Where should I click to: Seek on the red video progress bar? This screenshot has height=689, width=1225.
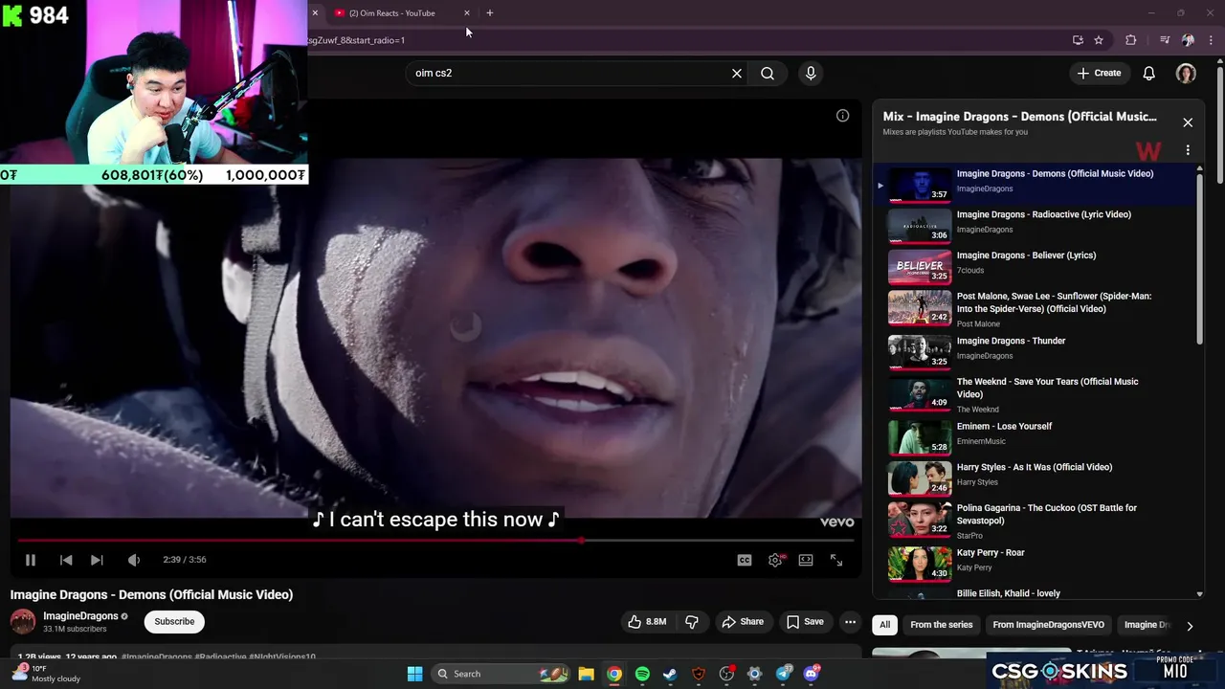(x=435, y=541)
